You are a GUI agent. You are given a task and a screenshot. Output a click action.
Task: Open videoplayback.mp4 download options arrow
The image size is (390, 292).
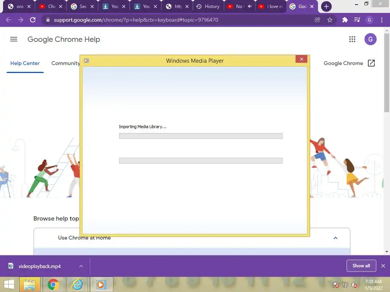point(81,266)
